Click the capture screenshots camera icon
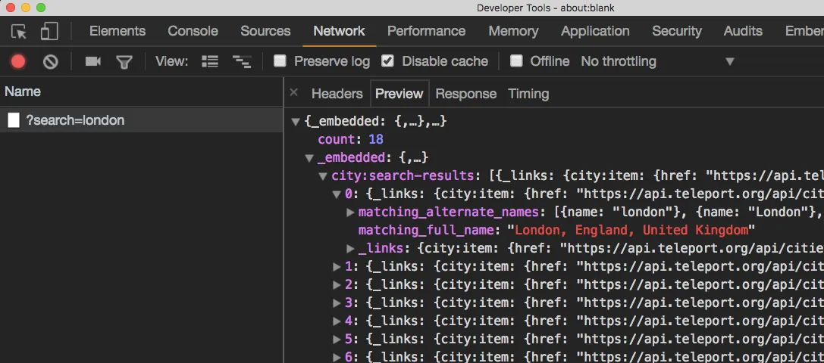Image resolution: width=824 pixels, height=363 pixels. click(93, 62)
